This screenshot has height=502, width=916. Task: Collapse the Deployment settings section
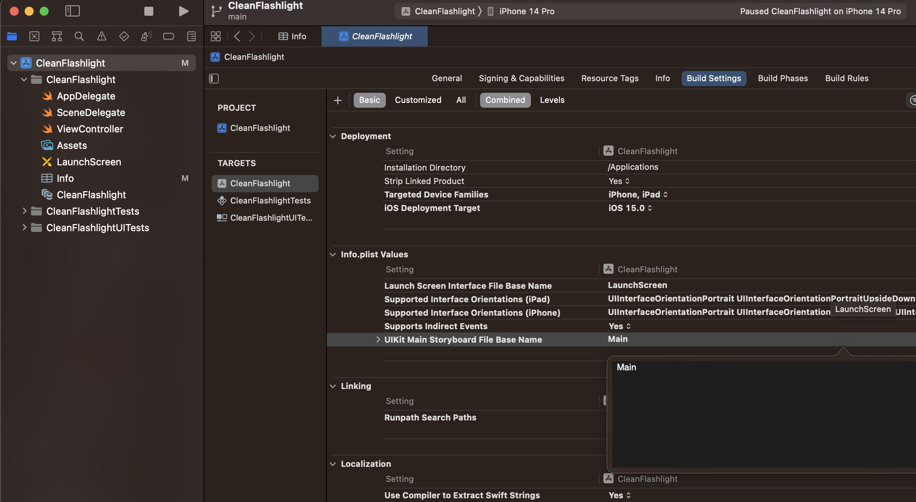pos(333,136)
